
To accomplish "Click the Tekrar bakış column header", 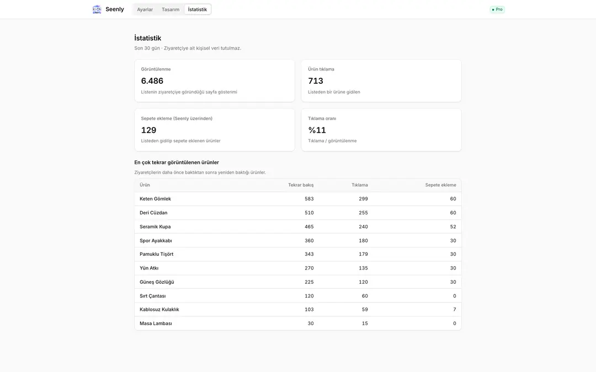I will point(301,185).
